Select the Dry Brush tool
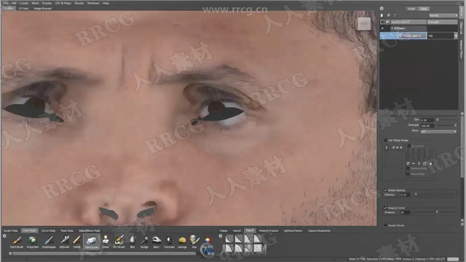 coord(119,242)
